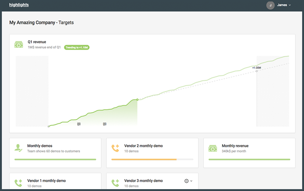The width and height of the screenshot is (304, 191).
Task: Click the Vendor 3 monthly demo phone icon
Action: (x=116, y=183)
